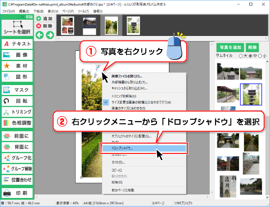Activate the トリミング crop tool
The height and width of the screenshot is (207, 270).
(x=17, y=112)
